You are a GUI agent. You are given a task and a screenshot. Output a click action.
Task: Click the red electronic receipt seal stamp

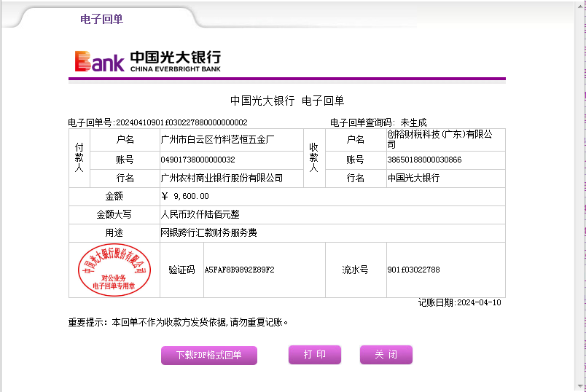(114, 270)
